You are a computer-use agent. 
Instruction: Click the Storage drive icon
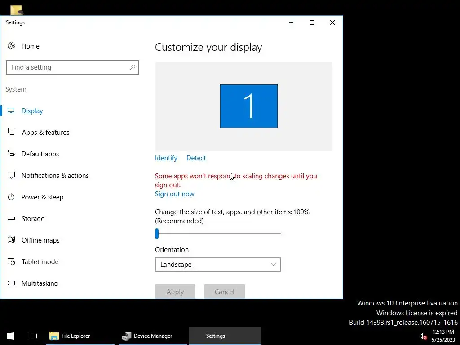coord(11,219)
